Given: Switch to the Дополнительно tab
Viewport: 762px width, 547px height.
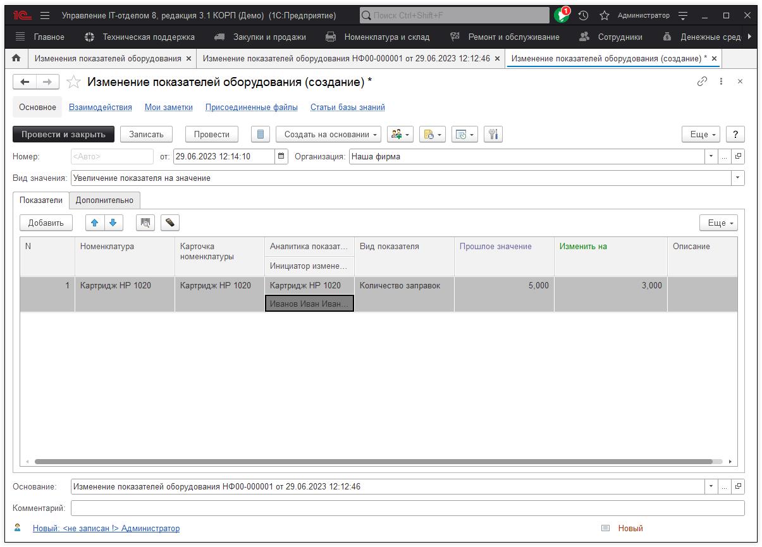Looking at the screenshot, I should tap(104, 200).
